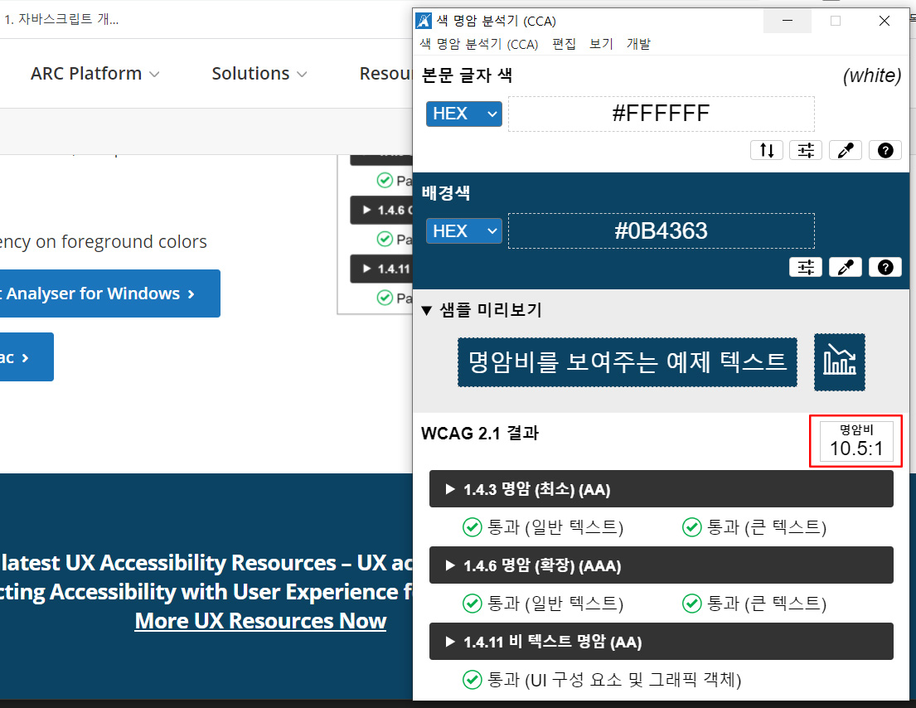
Task: Open the foreground color sliders icon
Action: click(x=806, y=150)
